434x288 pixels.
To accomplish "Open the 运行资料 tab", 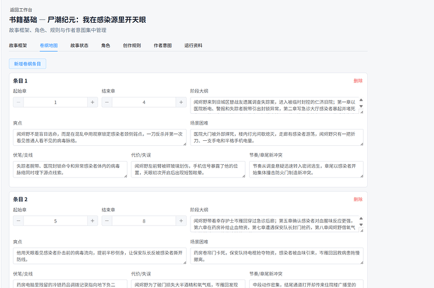I will [193, 45].
